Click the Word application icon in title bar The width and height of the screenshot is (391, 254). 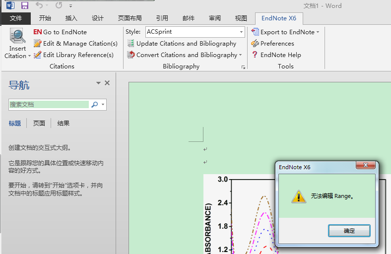(10, 5)
